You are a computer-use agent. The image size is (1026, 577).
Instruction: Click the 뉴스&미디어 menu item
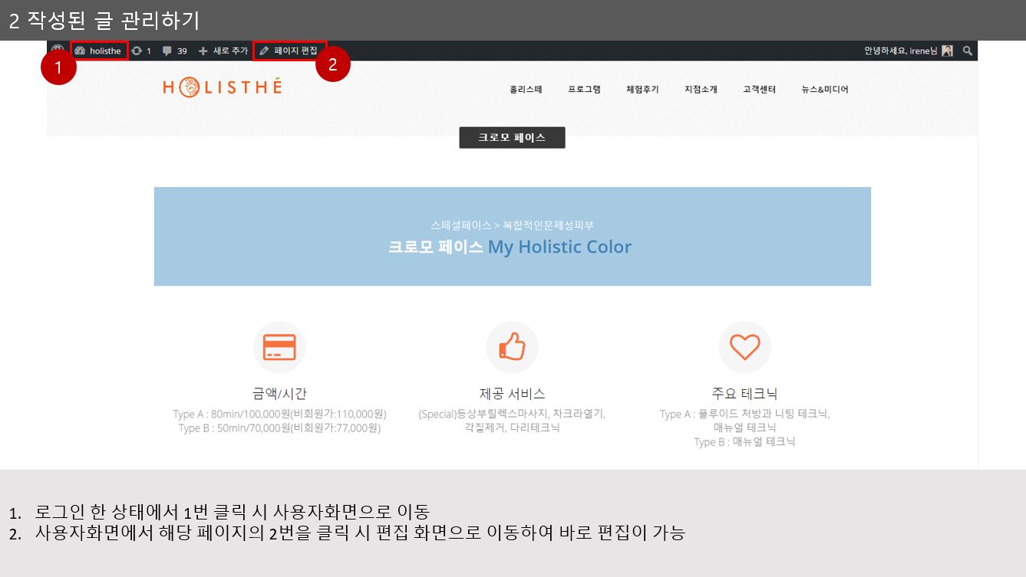[825, 90]
